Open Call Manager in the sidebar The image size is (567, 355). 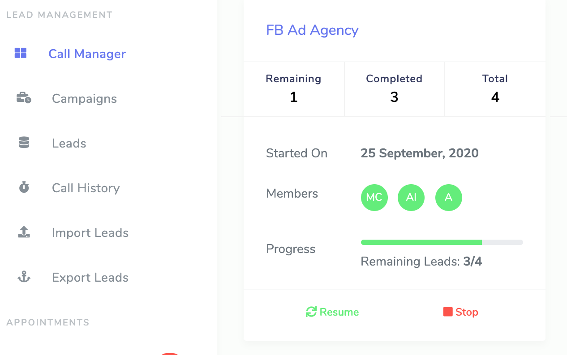point(87,54)
